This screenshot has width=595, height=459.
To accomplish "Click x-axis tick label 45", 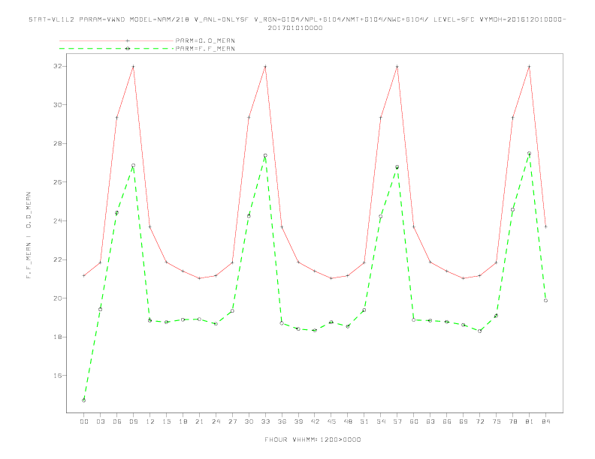I will (x=331, y=421).
